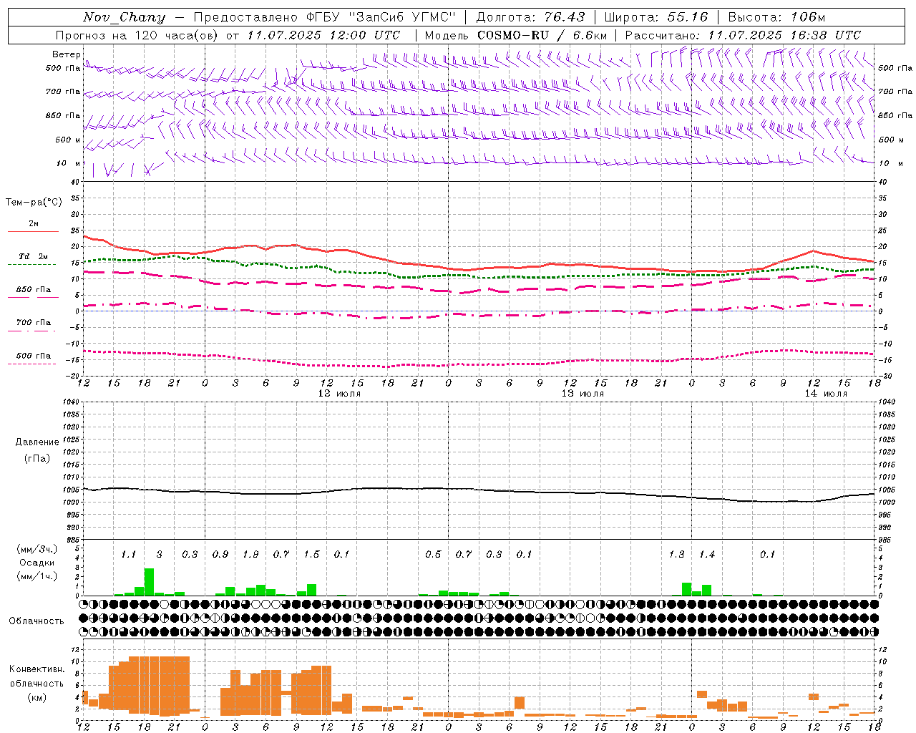Click the "Высота: 106м" header value
The height and width of the screenshot is (733, 916).
point(776,17)
